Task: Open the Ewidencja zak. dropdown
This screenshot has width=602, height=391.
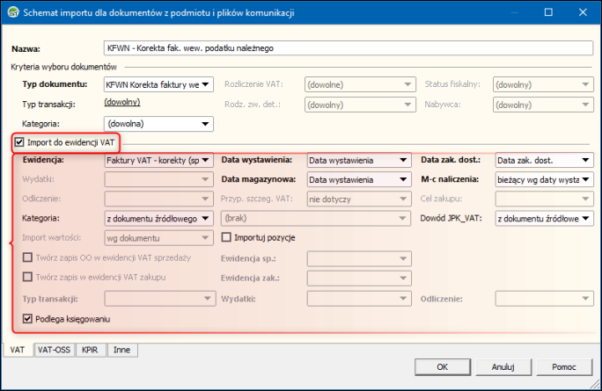Action: 359,279
